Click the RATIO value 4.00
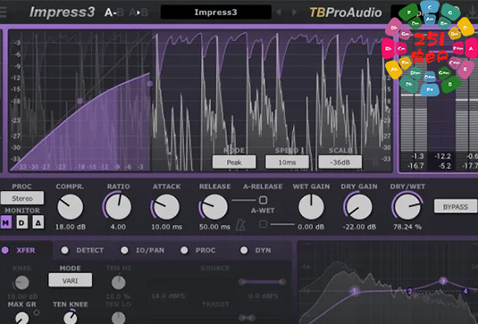The width and height of the screenshot is (478, 324). [118, 227]
